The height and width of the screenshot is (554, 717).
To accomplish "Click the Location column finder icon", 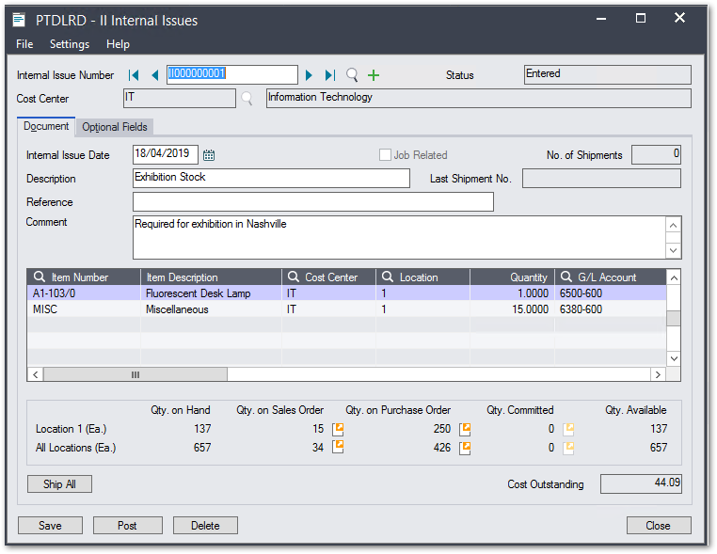I will [388, 277].
